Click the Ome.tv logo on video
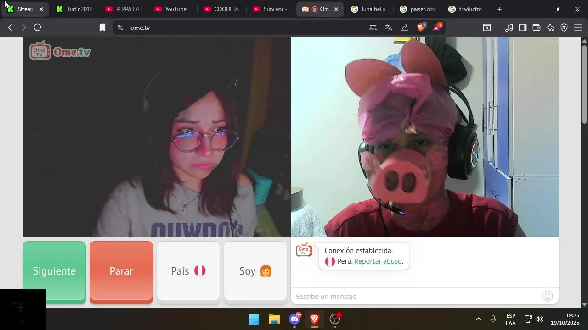The width and height of the screenshot is (588, 330). click(60, 51)
